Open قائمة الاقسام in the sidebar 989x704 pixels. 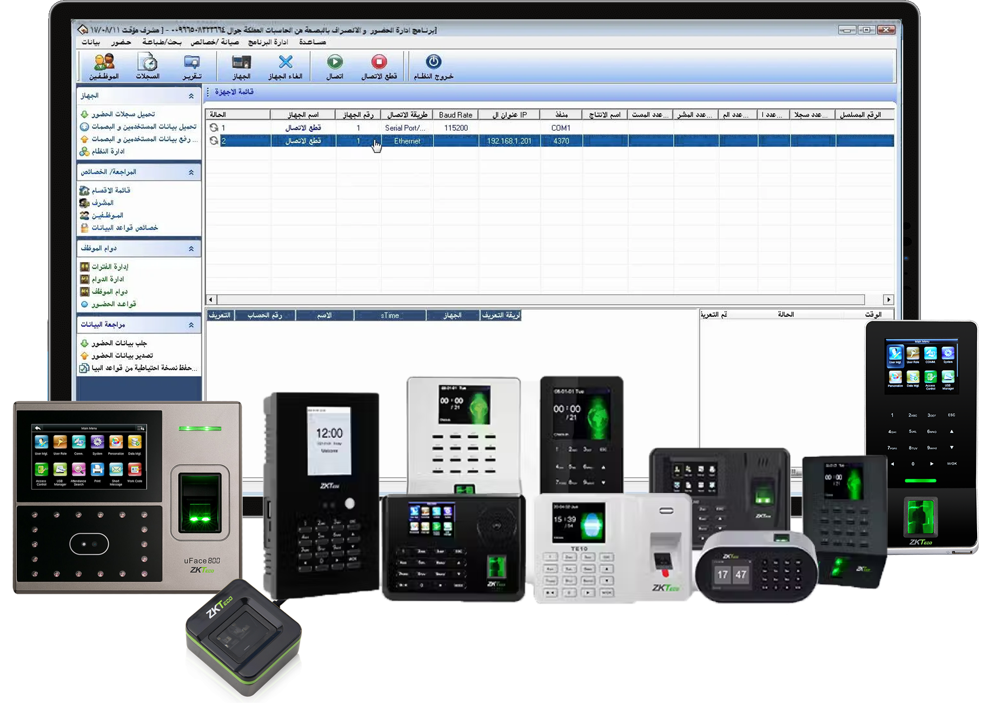110,190
